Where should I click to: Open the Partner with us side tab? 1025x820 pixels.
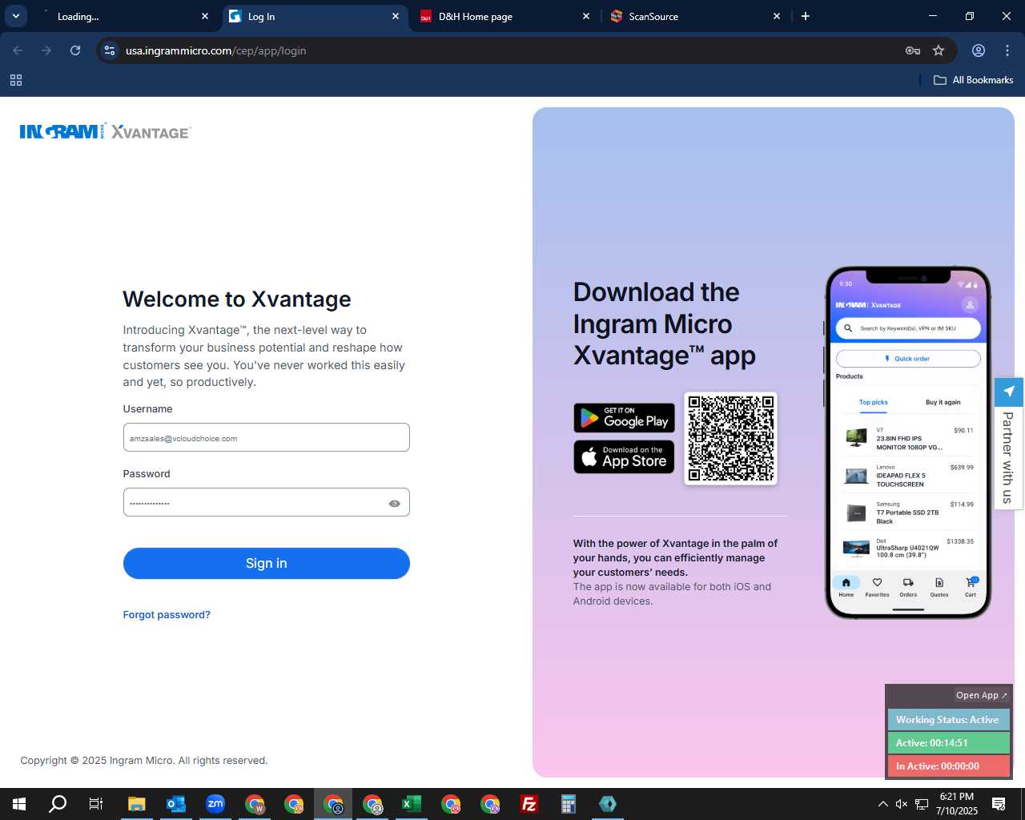(x=1008, y=443)
